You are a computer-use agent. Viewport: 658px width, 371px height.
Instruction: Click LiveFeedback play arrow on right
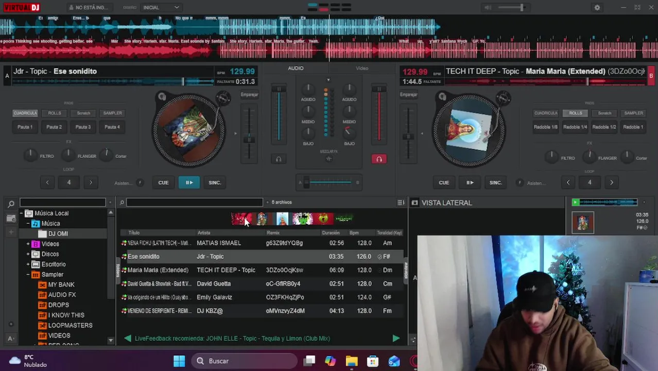(x=396, y=339)
